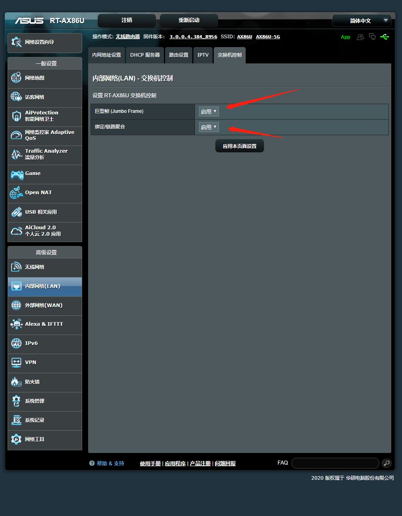This screenshot has width=402, height=516.
Task: Click the 巨型帧 (Jumbo Frame) label
Action: click(119, 111)
